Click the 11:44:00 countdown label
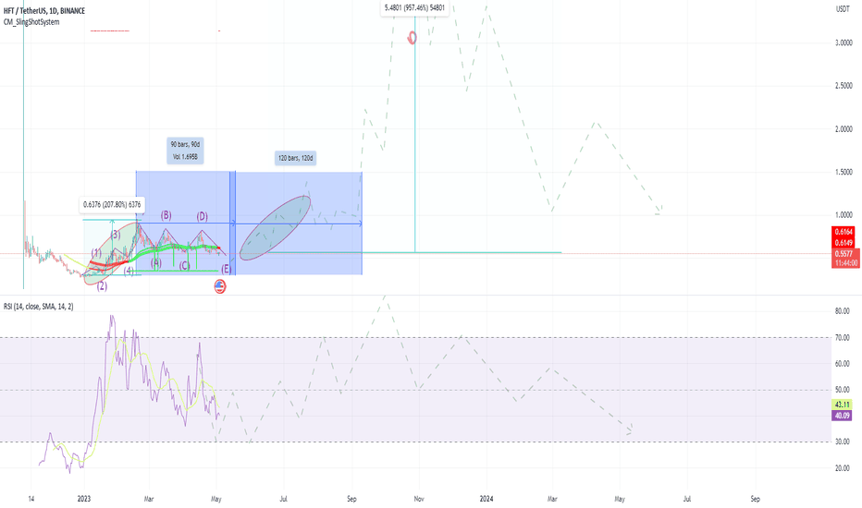 [x=845, y=263]
